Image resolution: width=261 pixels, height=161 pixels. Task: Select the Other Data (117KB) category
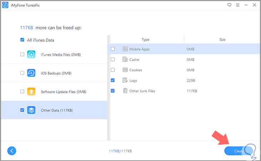click(x=57, y=110)
